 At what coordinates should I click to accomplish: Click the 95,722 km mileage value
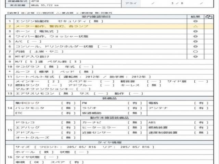tap(50, 5)
